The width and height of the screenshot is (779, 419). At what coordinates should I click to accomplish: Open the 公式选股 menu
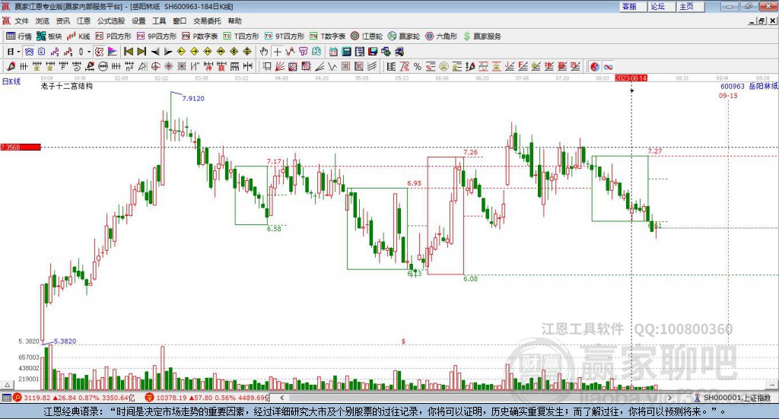[x=110, y=21]
